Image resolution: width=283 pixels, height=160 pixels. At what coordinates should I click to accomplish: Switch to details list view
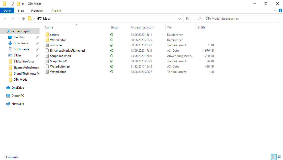tap(274, 157)
